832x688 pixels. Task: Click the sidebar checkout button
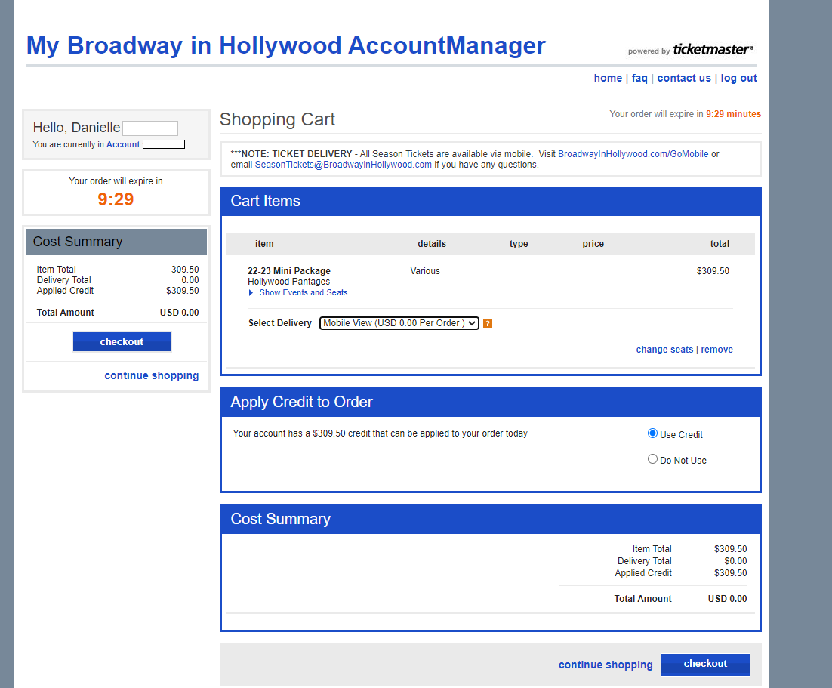coord(122,342)
